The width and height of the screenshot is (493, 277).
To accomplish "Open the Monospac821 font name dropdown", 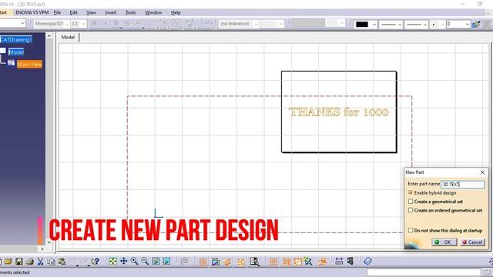I will pos(67,24).
